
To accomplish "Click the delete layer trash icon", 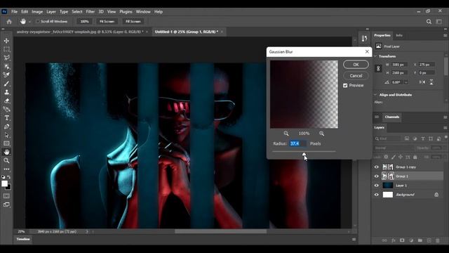I will click(x=438, y=240).
